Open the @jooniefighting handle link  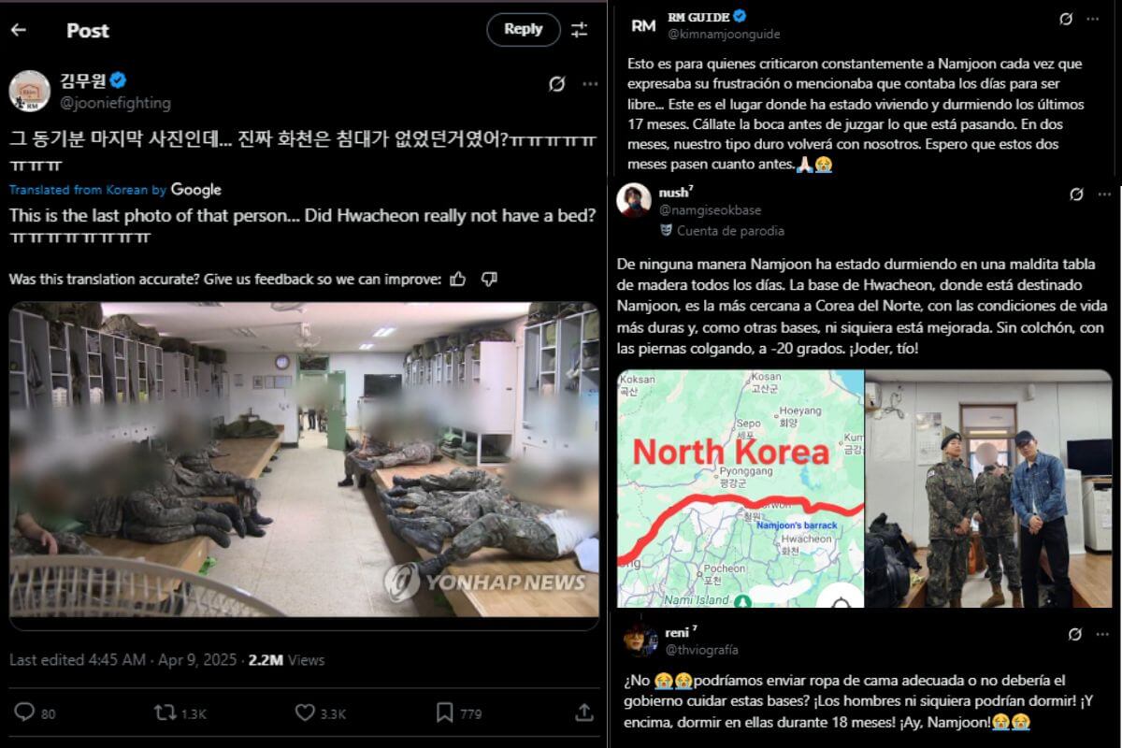point(116,103)
